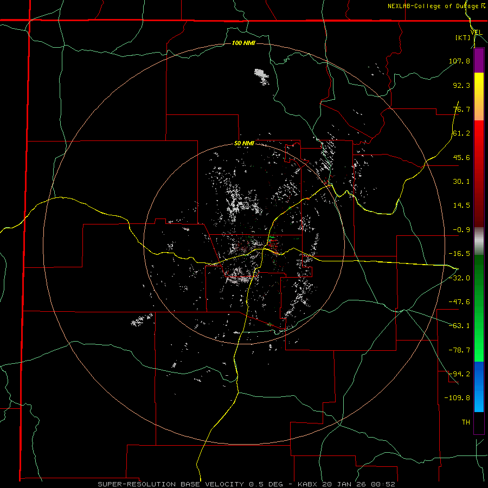
Task: Click the 30.1 velocity scale value
Action: click(461, 182)
